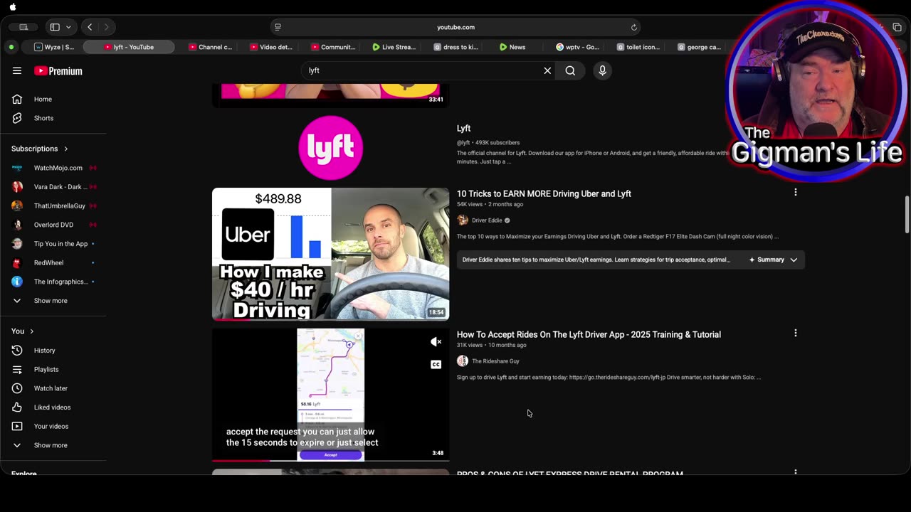Open Liked videos
The image size is (911, 512).
(x=53, y=407)
